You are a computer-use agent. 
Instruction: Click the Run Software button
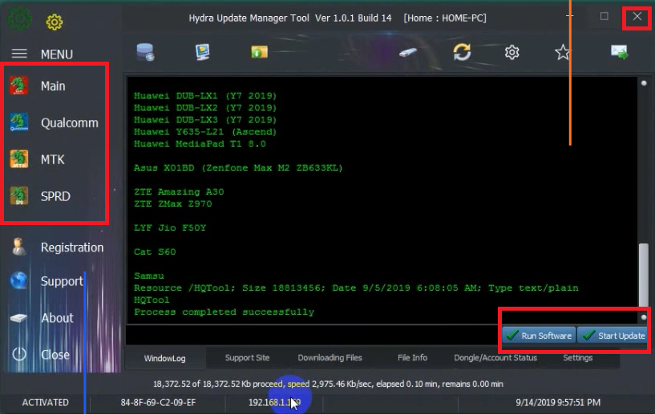(x=539, y=336)
